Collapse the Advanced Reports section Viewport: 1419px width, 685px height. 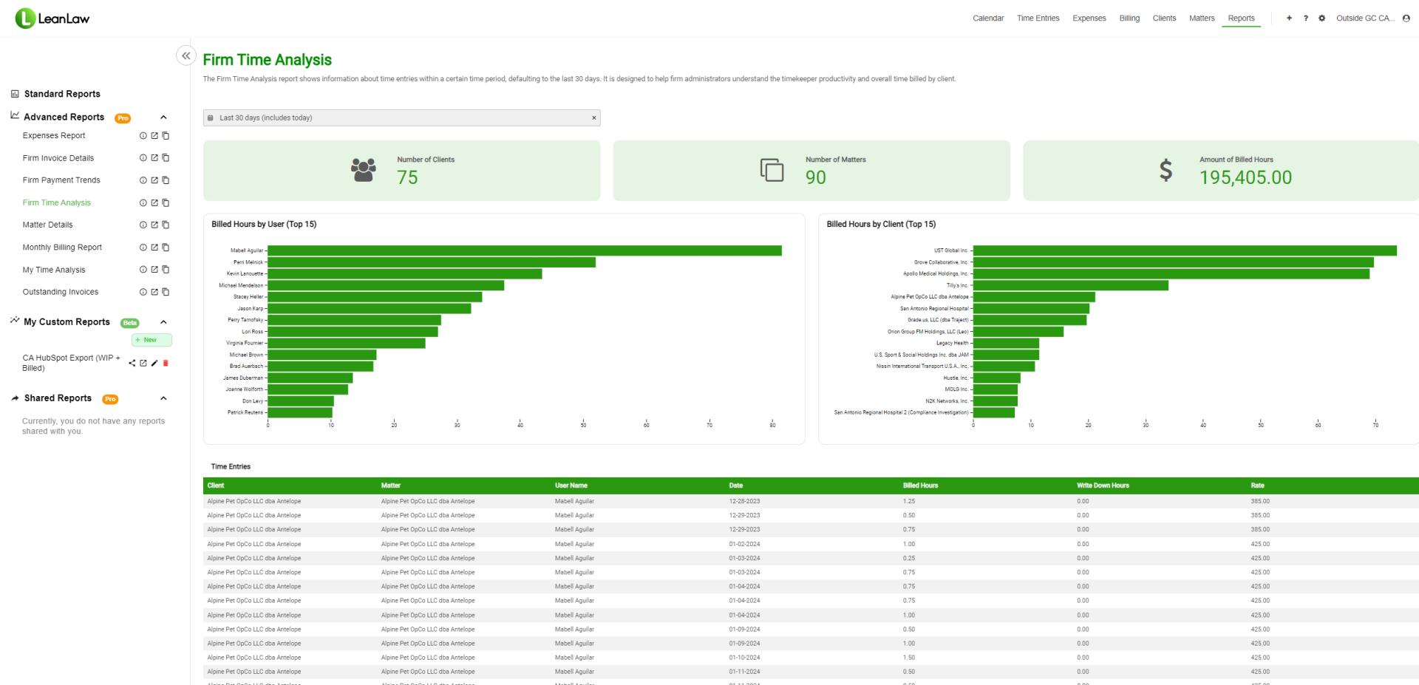tap(163, 117)
